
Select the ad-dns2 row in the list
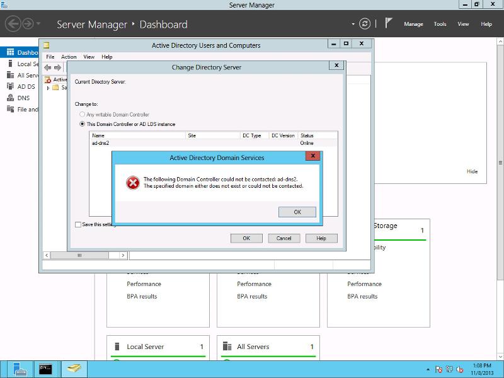[214, 143]
